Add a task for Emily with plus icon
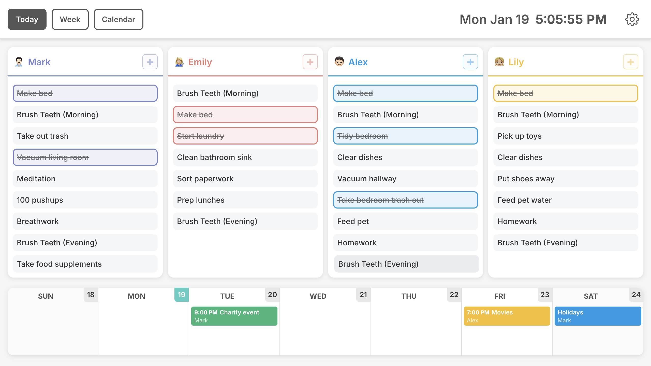The width and height of the screenshot is (651, 366). pyautogui.click(x=310, y=62)
